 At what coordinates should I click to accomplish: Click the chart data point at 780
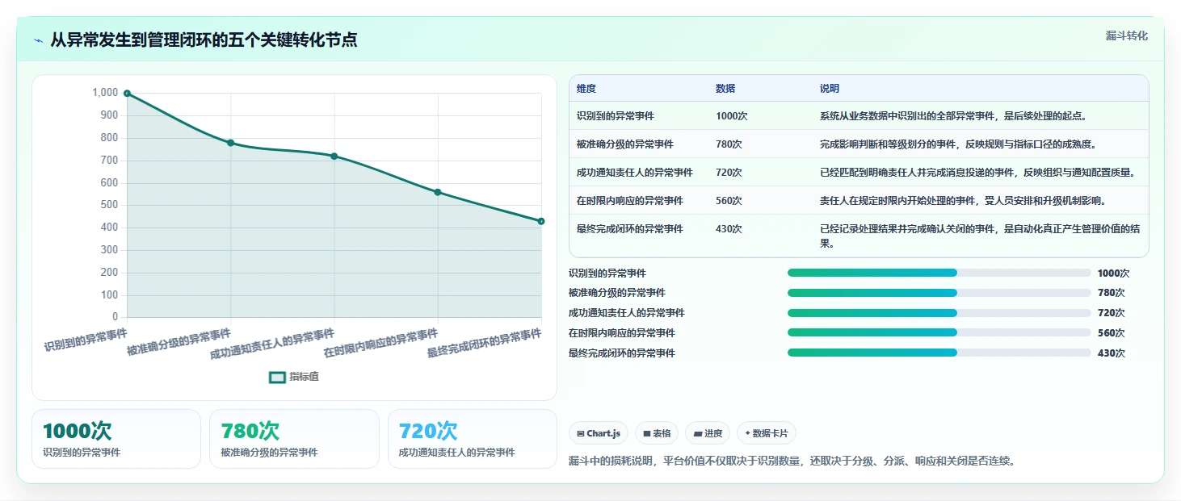230,143
